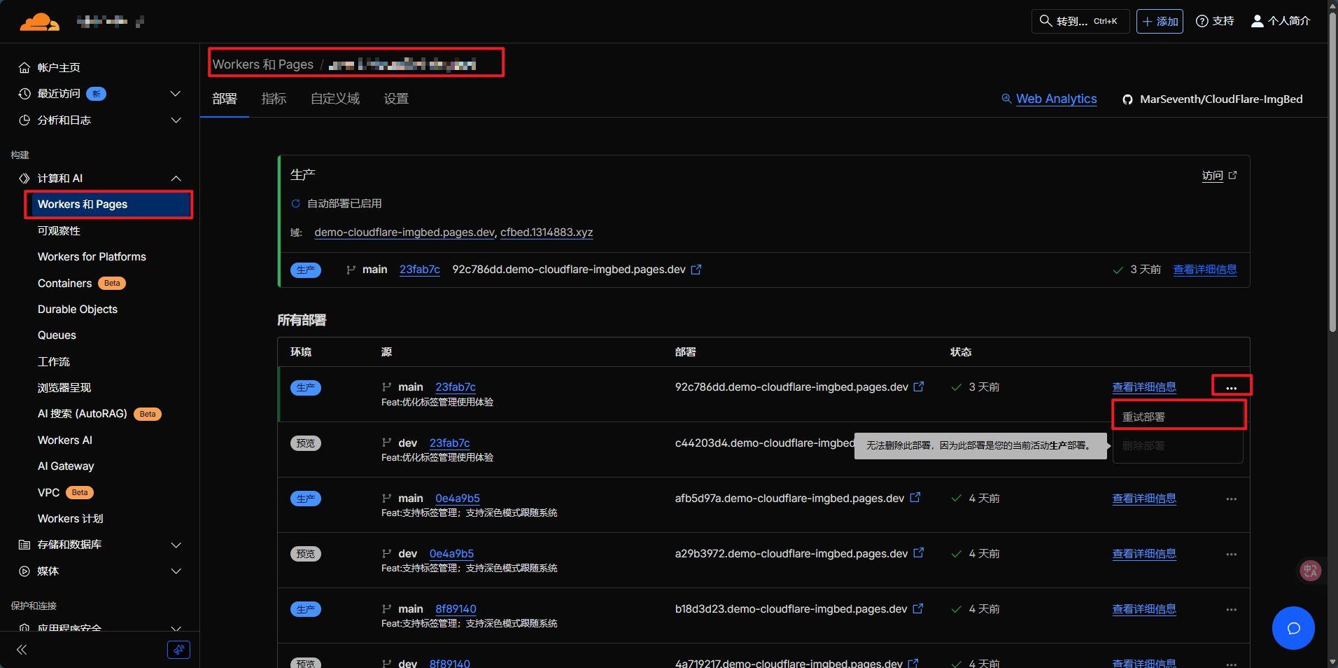Collapse the 计算和 AI section
The image size is (1338, 668).
(x=176, y=179)
